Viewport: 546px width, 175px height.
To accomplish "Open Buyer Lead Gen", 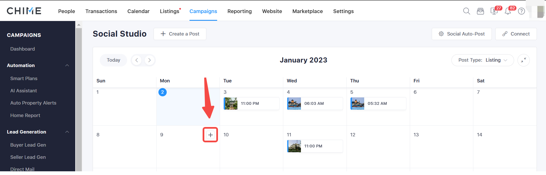I will pyautogui.click(x=28, y=145).
